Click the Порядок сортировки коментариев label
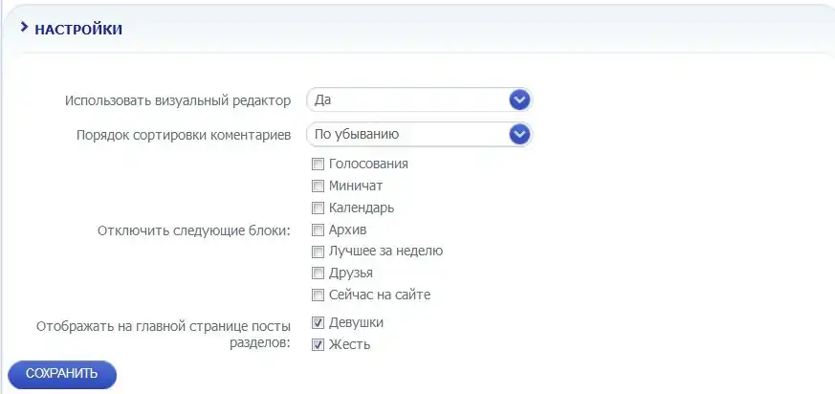Screen dimensions: 835x394 [184, 134]
